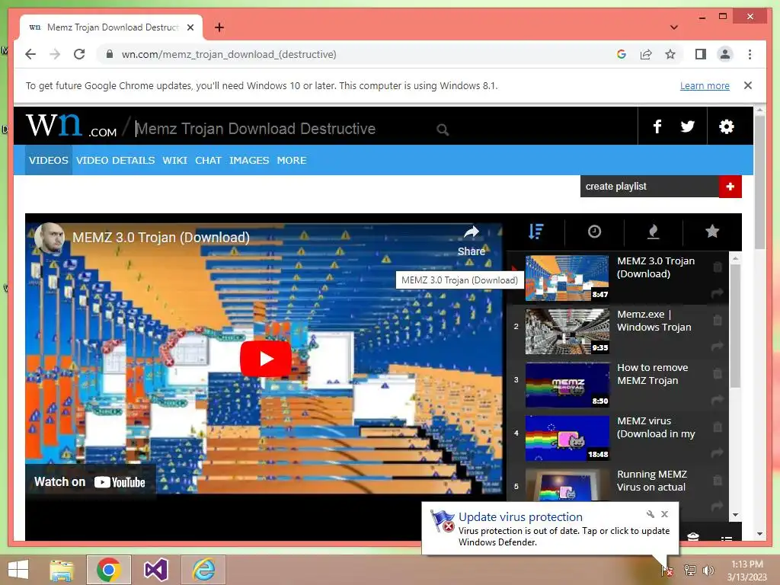Reload the current page
The height and width of the screenshot is (585, 780).
pyautogui.click(x=79, y=54)
